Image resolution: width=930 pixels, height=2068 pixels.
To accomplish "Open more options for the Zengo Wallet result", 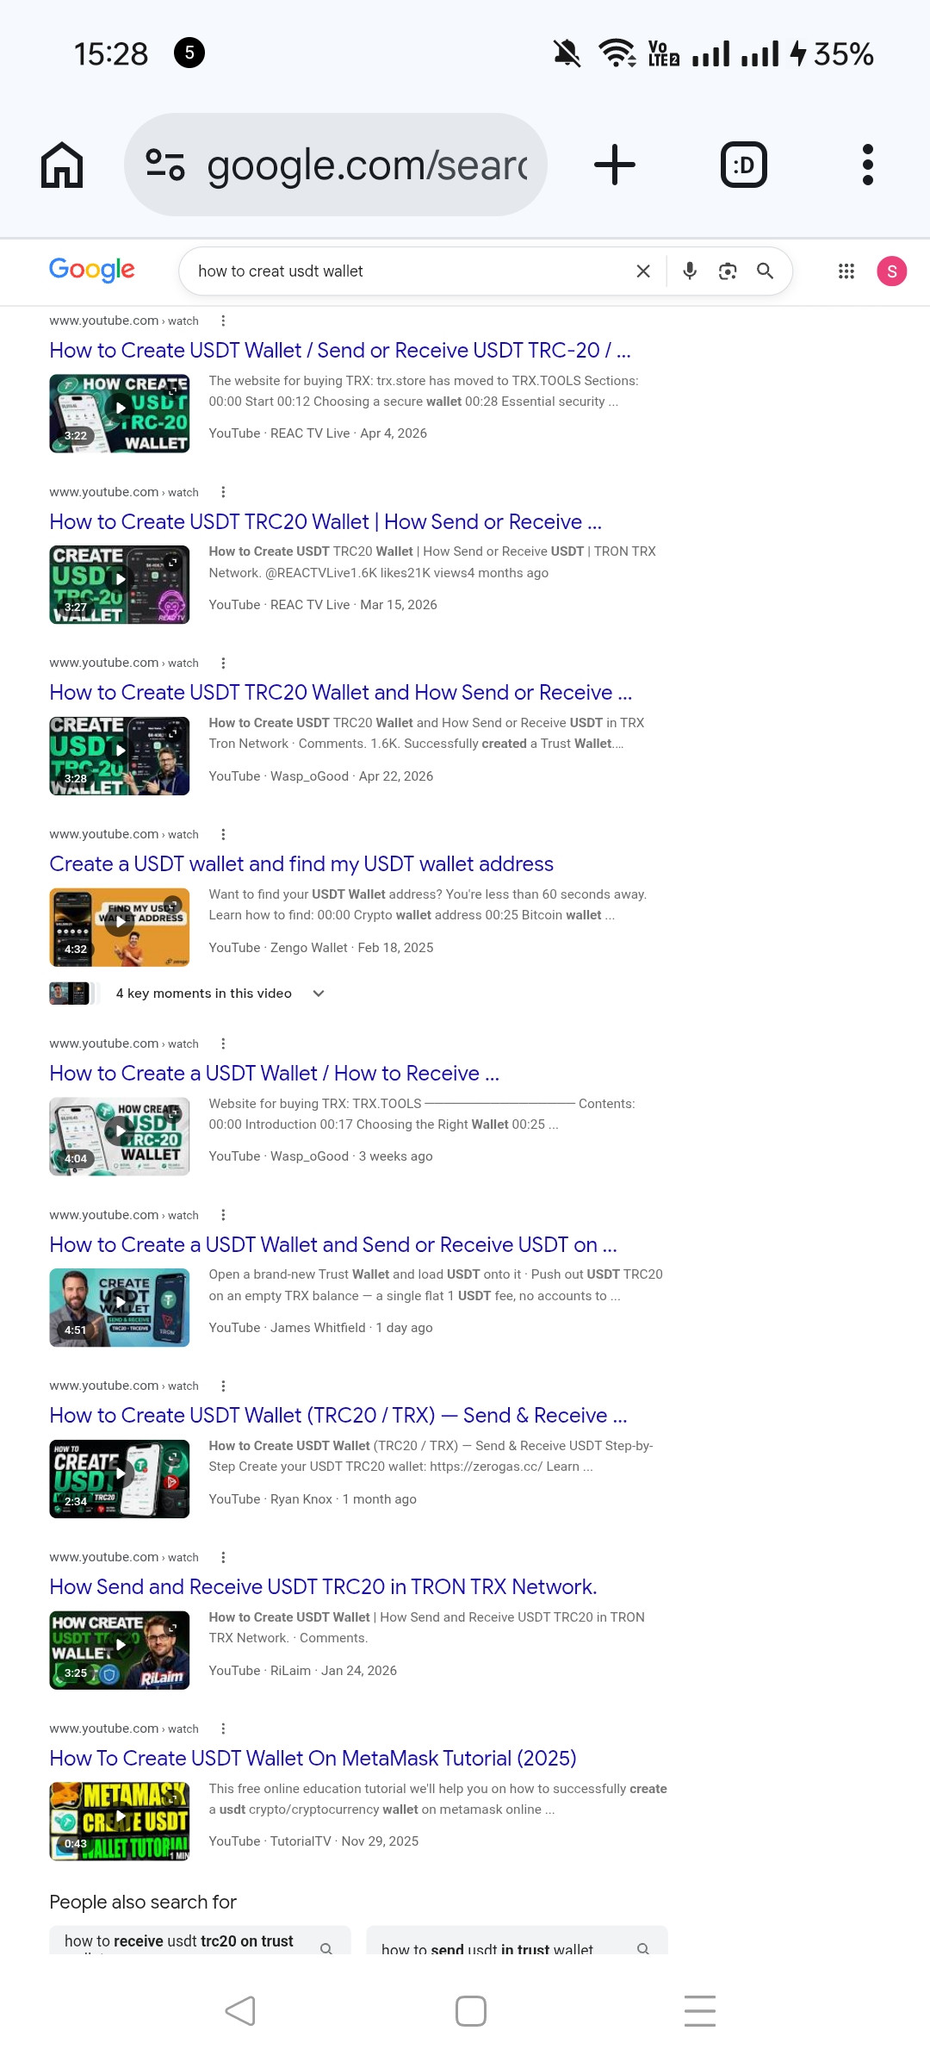I will (x=223, y=834).
